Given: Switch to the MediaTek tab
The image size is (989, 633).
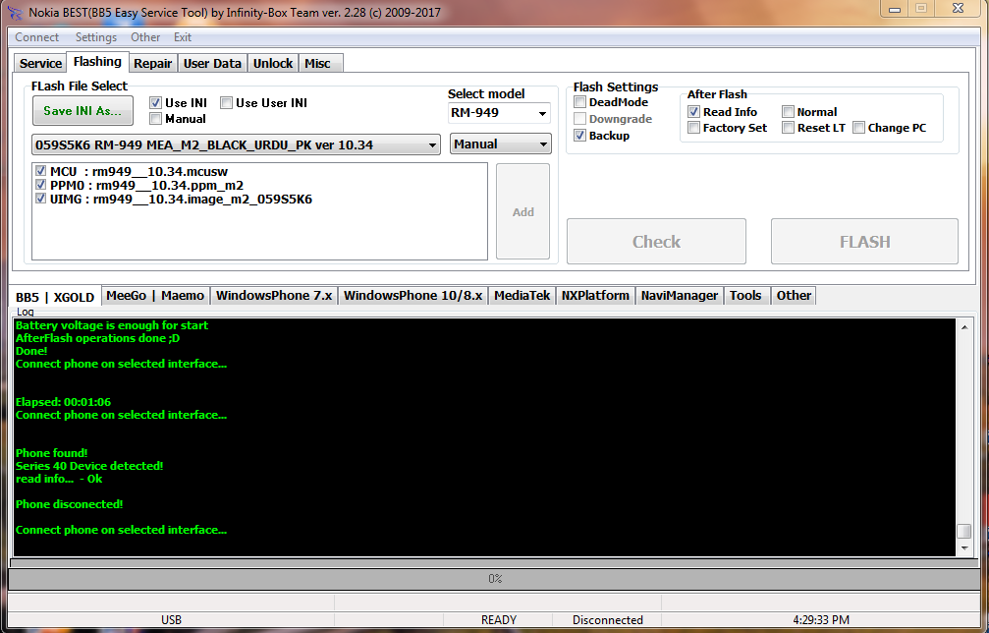Looking at the screenshot, I should pyautogui.click(x=522, y=295).
